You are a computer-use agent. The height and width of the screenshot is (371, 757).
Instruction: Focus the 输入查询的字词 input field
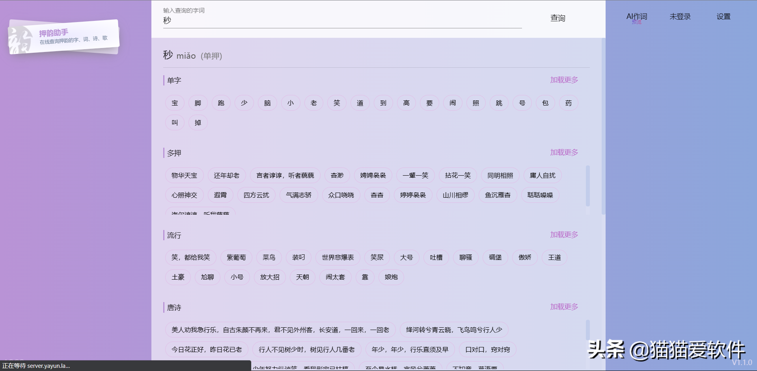pos(342,20)
